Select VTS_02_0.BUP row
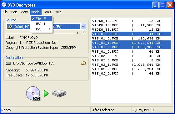175x114 pixels. [131, 74]
